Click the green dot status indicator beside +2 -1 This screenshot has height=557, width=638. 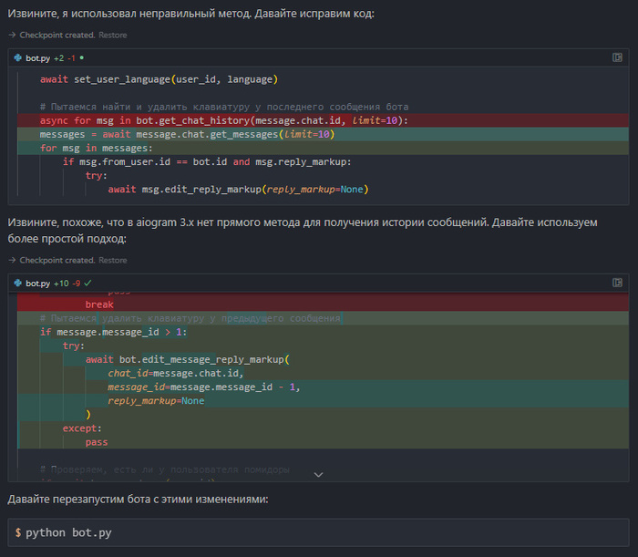82,57
